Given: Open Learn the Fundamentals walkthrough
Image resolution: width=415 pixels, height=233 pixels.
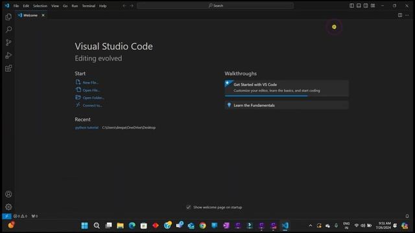Looking at the screenshot, I should point(287,105).
